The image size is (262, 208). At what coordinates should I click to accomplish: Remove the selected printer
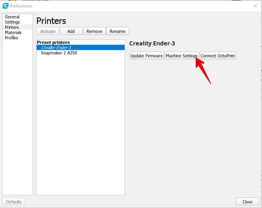pyautogui.click(x=94, y=31)
